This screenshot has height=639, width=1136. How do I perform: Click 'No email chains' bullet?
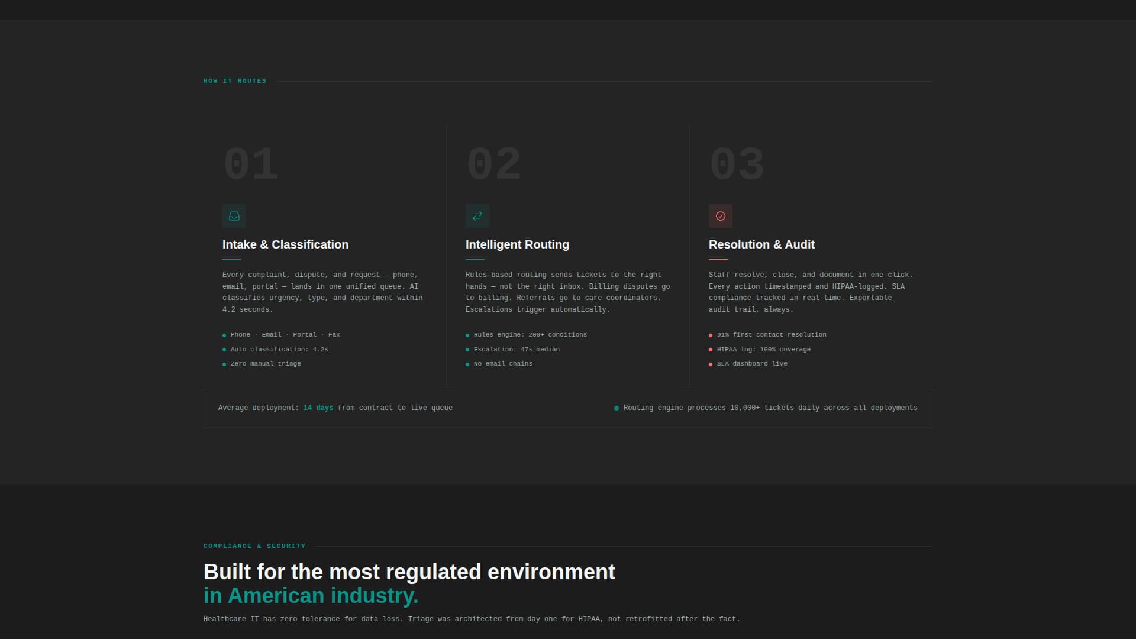[x=499, y=364]
